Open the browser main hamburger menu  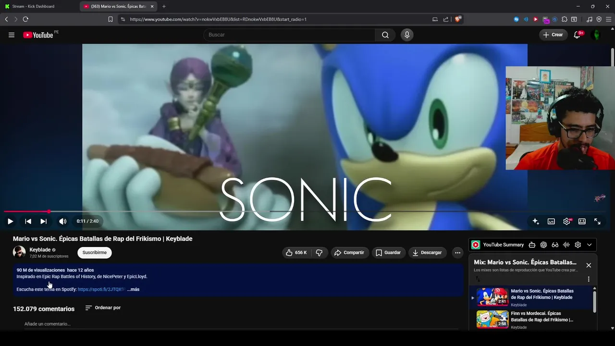[x=609, y=19]
